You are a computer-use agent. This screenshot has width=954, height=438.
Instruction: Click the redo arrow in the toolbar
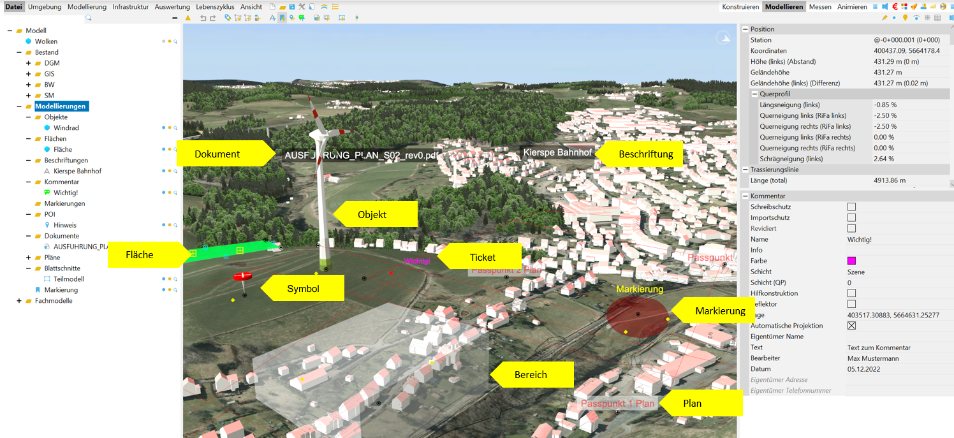coord(212,18)
